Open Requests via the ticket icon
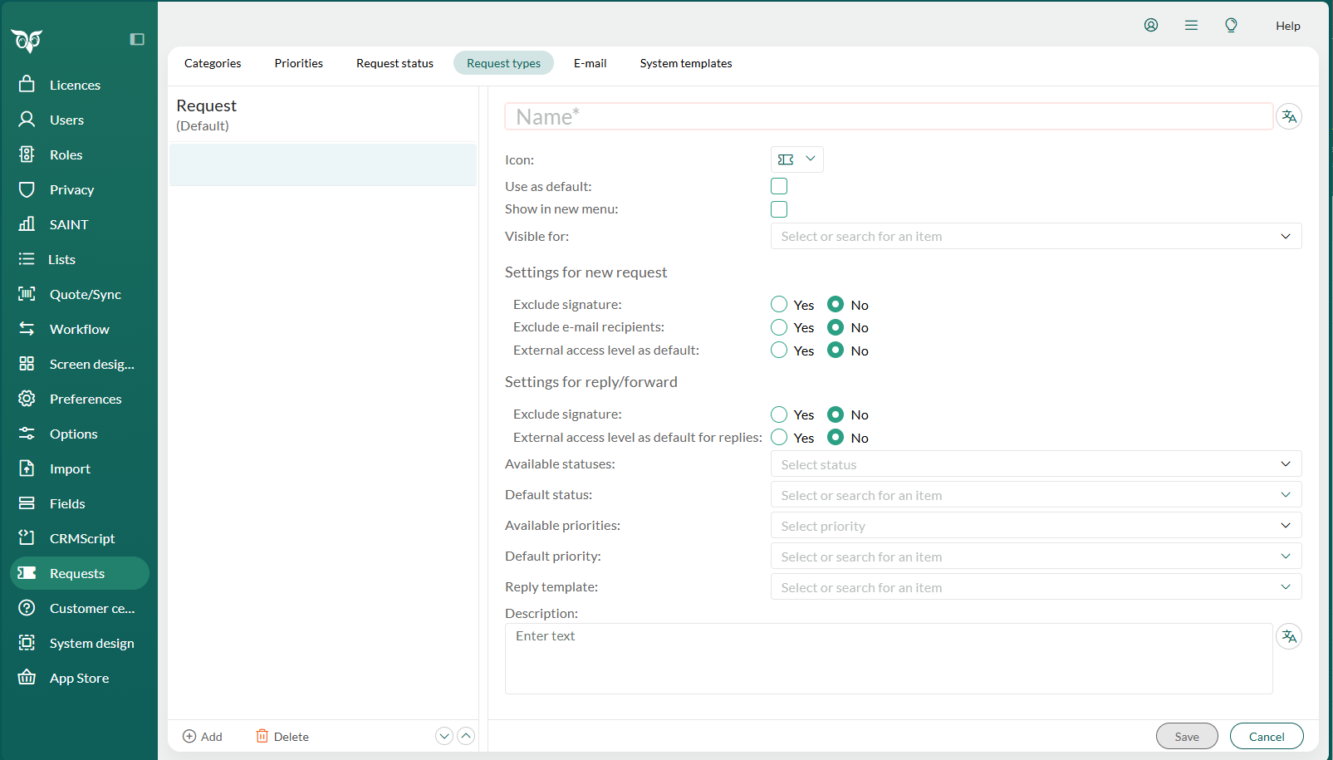This screenshot has height=760, width=1333. (27, 573)
